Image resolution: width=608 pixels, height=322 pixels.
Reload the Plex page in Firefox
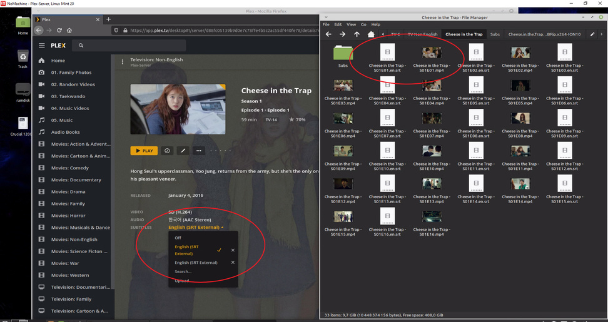point(59,30)
